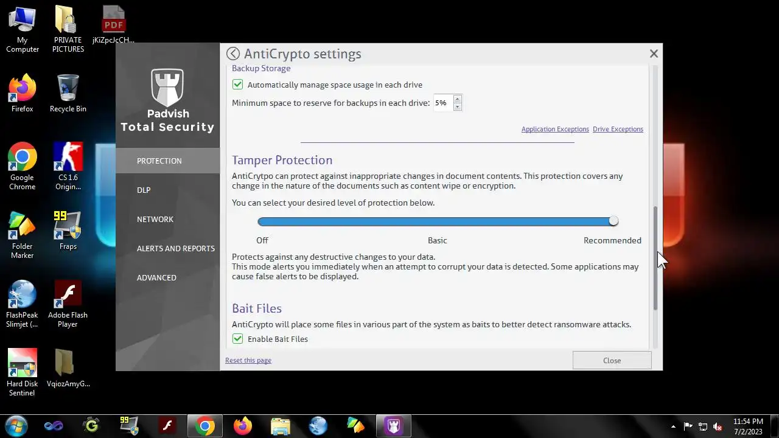Open the FlashPeak Slimjet desktop shortcut
Screen dimensions: 779x438
[x=23, y=304]
